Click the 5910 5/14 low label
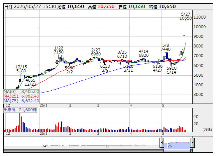Viewport: 217px width, 156px height. [x=171, y=70]
